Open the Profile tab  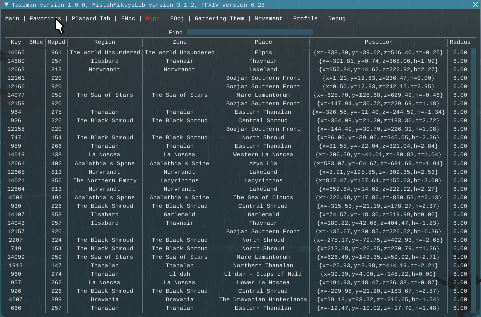point(305,19)
